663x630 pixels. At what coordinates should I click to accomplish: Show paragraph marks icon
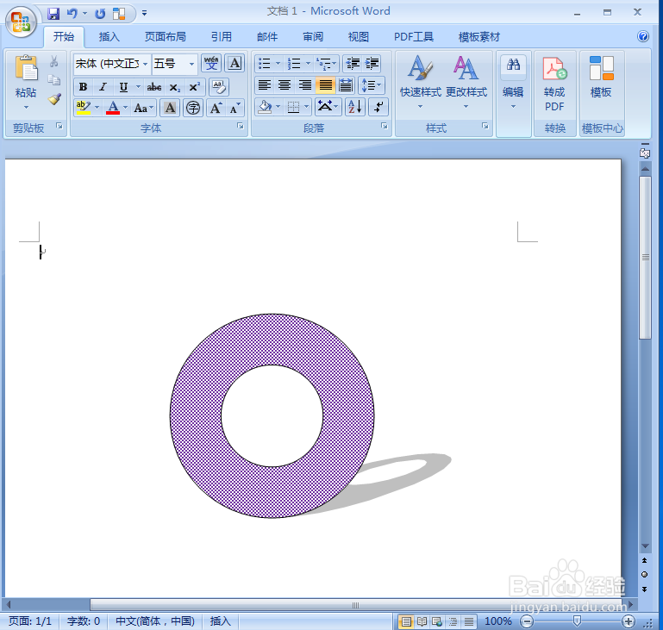(378, 107)
